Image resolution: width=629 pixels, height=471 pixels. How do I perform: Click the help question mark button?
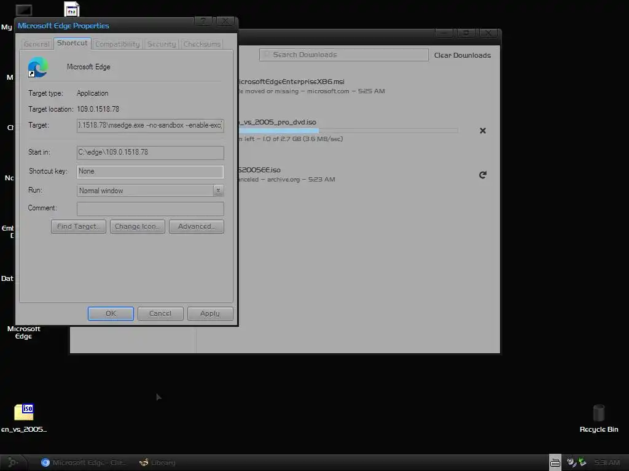203,21
